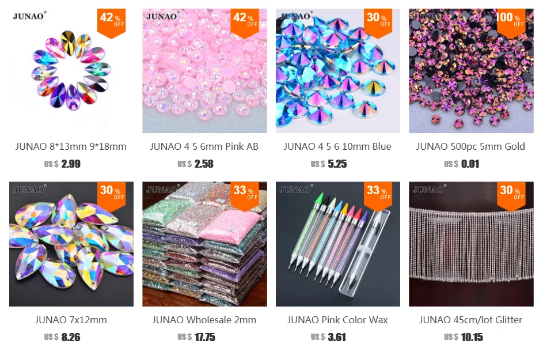Open JUNAO Wholesale 2mm listing title
The image size is (543, 363).
point(204,320)
